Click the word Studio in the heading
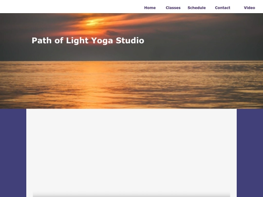 point(130,40)
